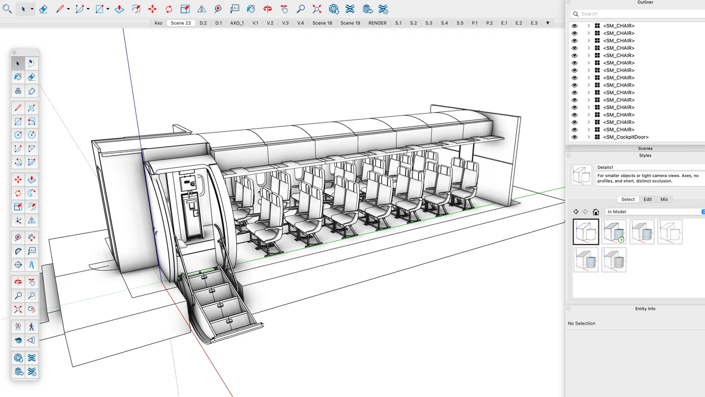The image size is (705, 397).
Task: Pick the Freehand drawing tool
Action: 31,108
